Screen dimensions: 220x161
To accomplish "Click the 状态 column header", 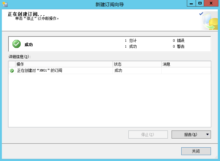I will point(137,64).
